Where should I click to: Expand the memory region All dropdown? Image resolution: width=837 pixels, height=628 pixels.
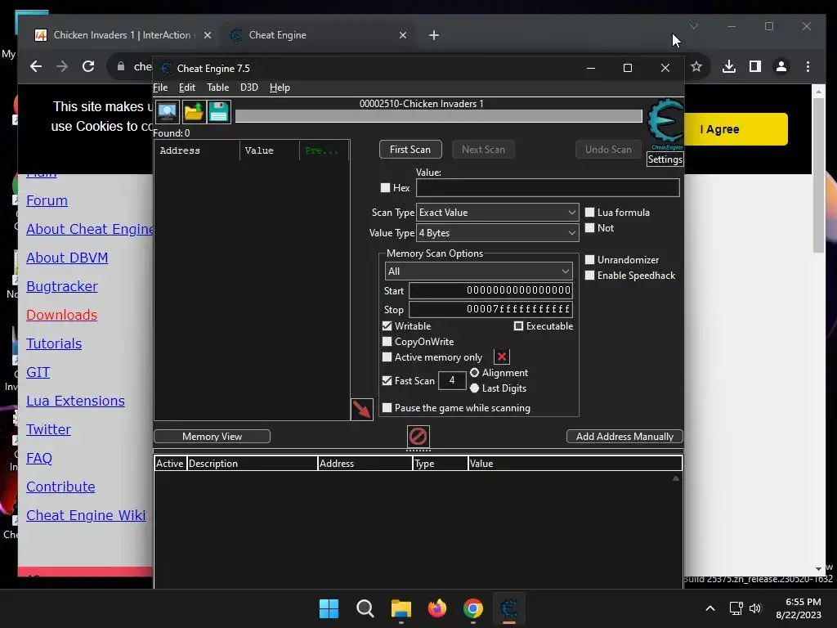click(x=478, y=271)
